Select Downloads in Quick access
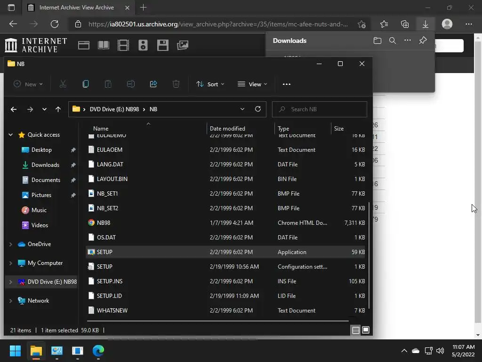The height and width of the screenshot is (362, 482). click(45, 165)
